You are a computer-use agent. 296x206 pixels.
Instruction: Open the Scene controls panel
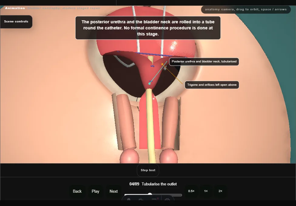pos(16,22)
